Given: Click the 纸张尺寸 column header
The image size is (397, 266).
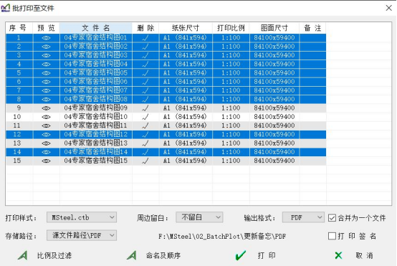Looking at the screenshot, I should (186, 28).
